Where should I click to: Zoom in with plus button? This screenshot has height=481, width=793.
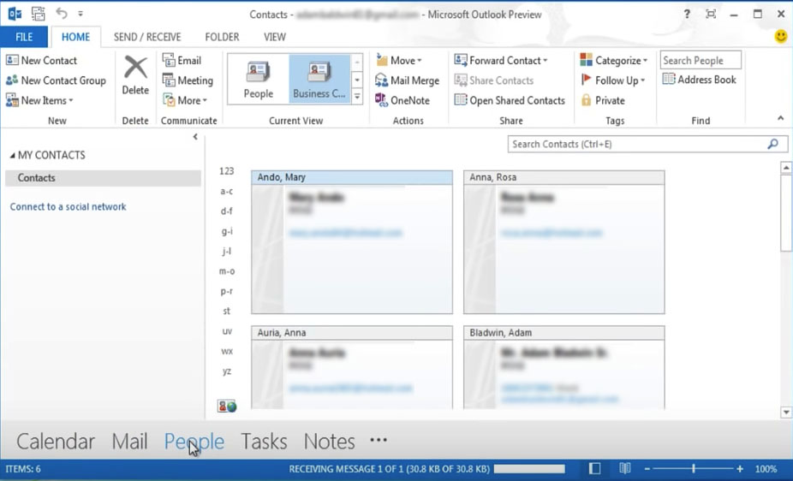[x=739, y=469]
